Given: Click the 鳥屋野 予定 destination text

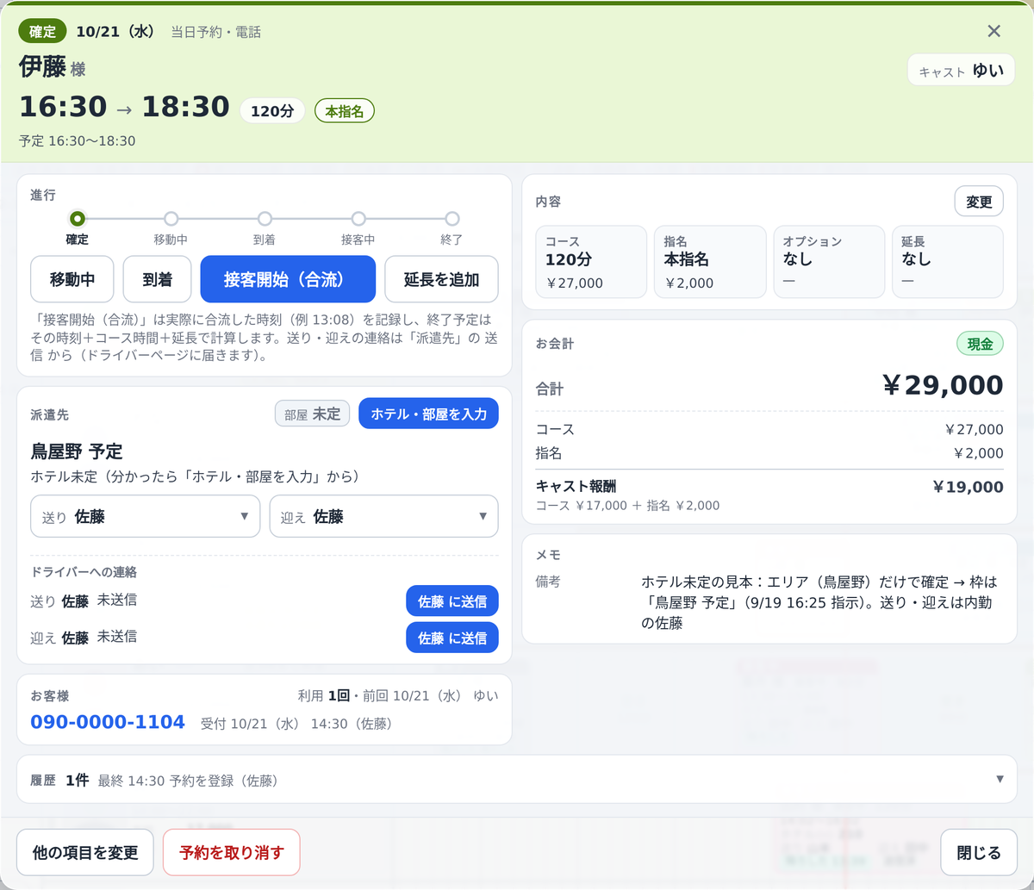Looking at the screenshot, I should tap(77, 451).
